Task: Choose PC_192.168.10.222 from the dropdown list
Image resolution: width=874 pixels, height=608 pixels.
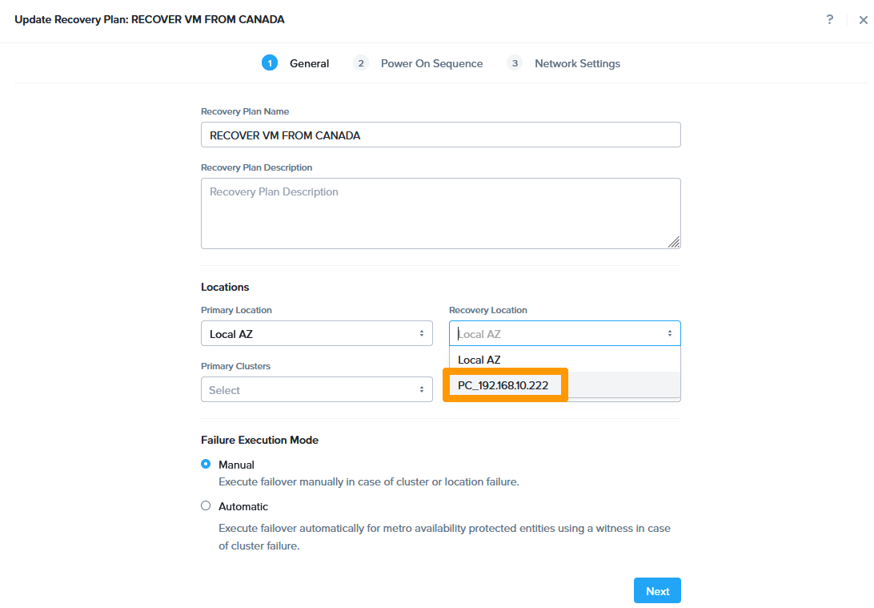Action: [x=503, y=385]
